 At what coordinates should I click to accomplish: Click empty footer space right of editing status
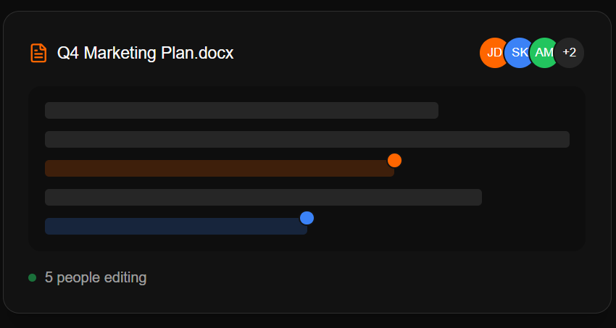click(x=377, y=277)
